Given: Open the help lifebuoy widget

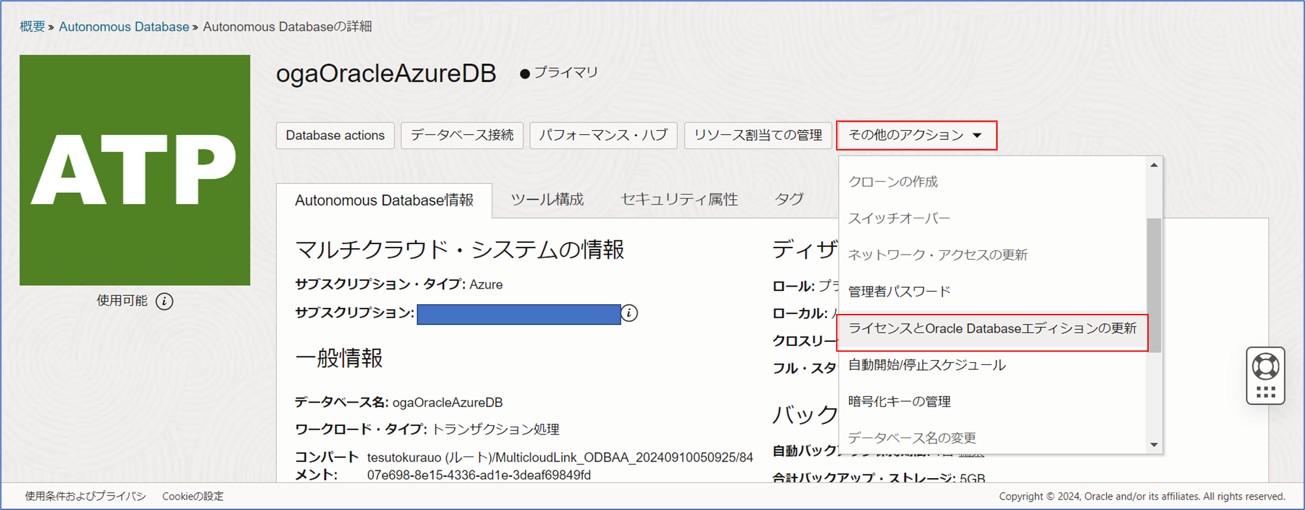Looking at the screenshot, I should [x=1265, y=376].
